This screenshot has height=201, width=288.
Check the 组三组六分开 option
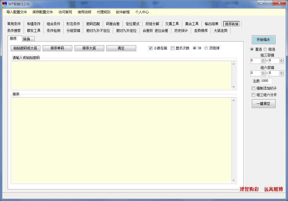(253, 95)
